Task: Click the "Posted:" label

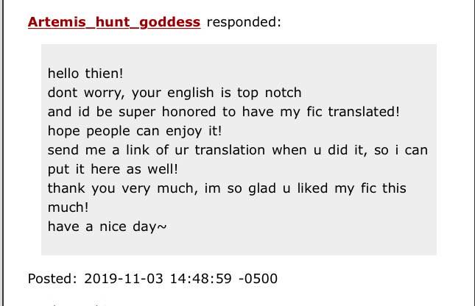Action: pyautogui.click(x=53, y=279)
